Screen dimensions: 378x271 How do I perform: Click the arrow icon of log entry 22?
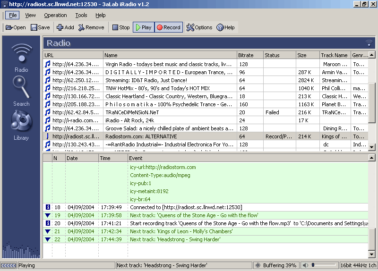48,239
